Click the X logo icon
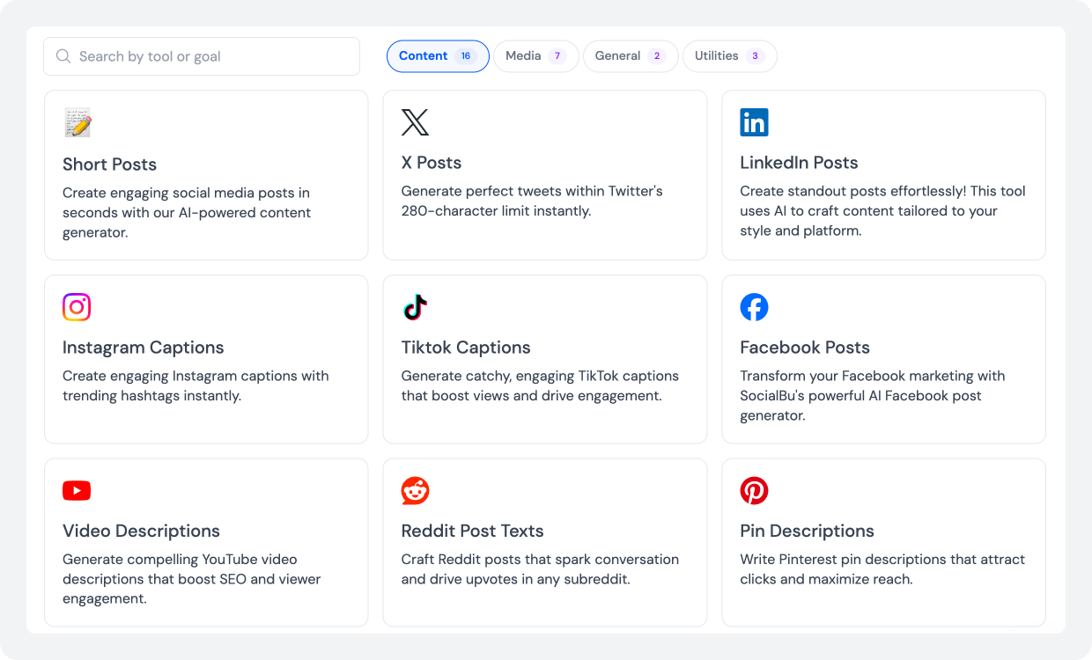The height and width of the screenshot is (660, 1092). (x=416, y=122)
